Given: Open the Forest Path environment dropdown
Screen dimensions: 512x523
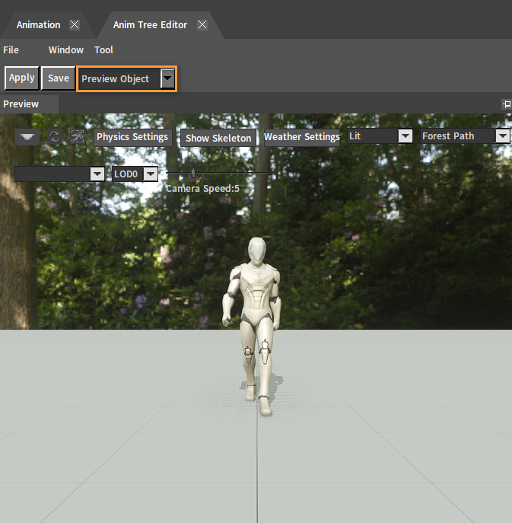Looking at the screenshot, I should 502,136.
